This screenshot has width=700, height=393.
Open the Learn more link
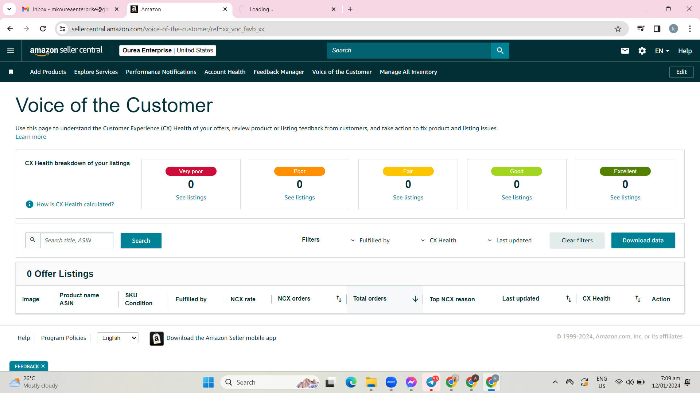(31, 137)
